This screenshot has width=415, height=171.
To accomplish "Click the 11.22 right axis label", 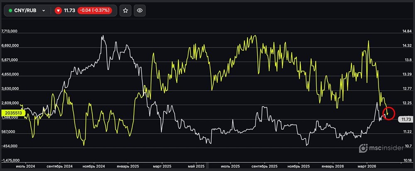I will click(x=407, y=132).
